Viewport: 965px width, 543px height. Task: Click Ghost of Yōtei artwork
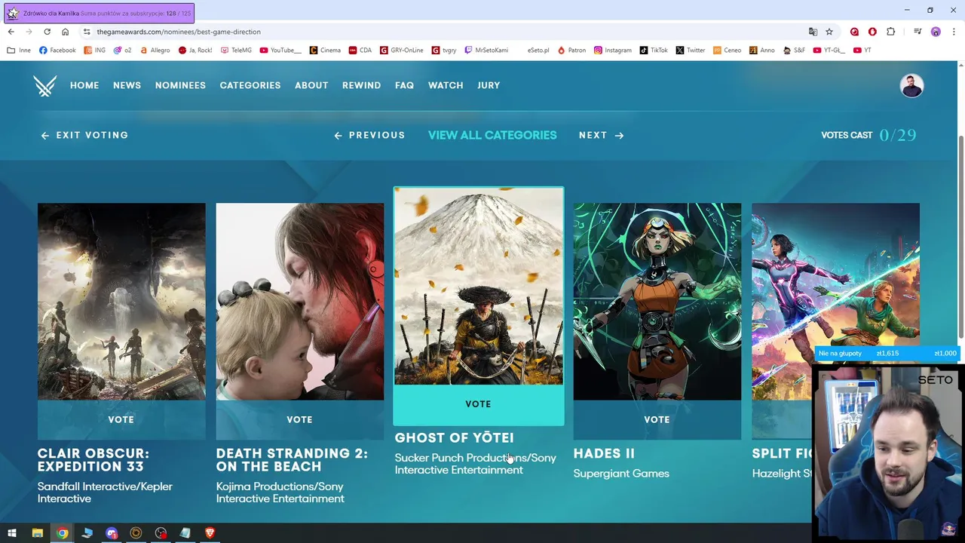(x=478, y=286)
